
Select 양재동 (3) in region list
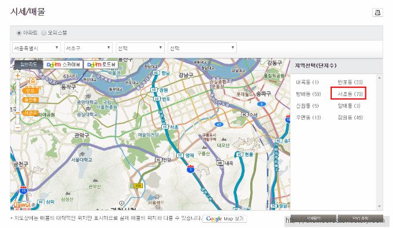point(349,106)
